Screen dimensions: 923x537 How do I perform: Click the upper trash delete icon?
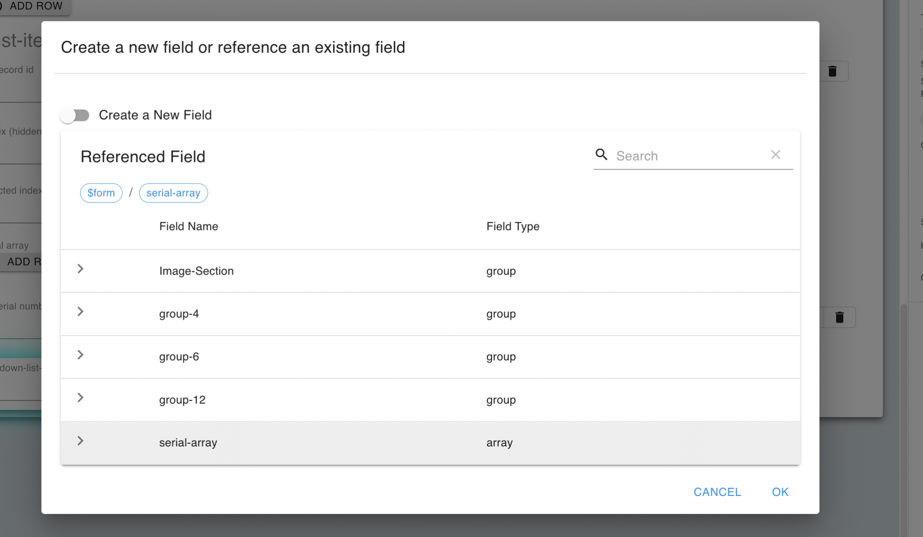[832, 71]
